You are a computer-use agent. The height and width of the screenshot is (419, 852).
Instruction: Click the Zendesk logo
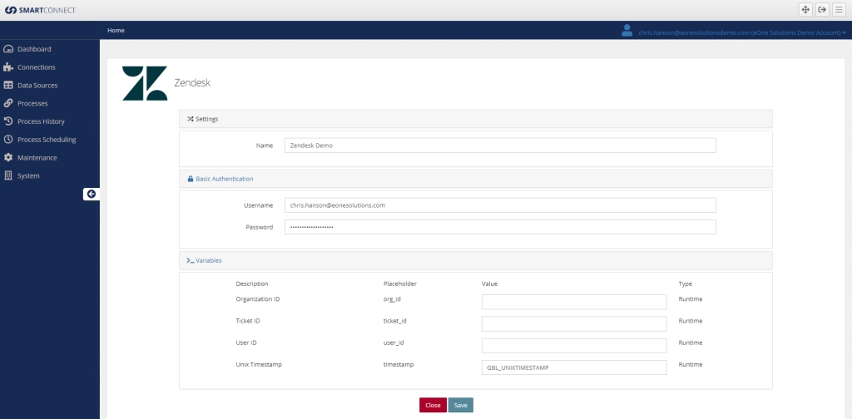pos(145,83)
